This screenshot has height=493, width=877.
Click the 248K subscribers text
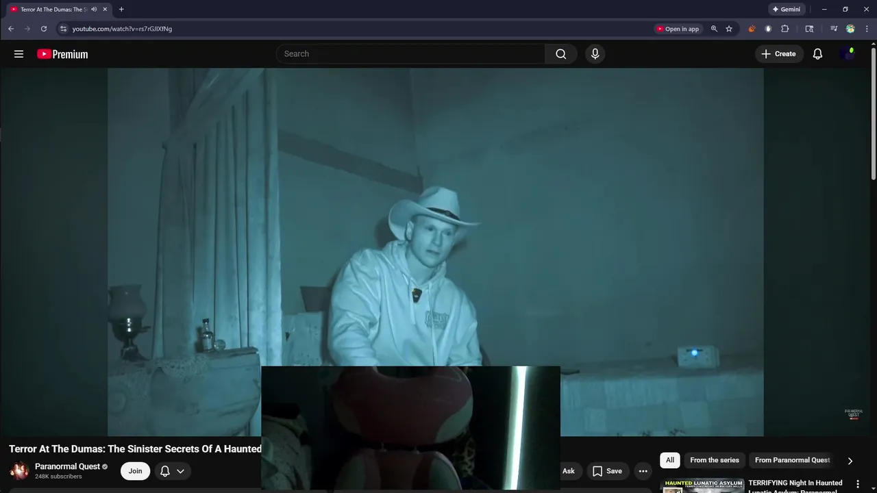coord(58,477)
